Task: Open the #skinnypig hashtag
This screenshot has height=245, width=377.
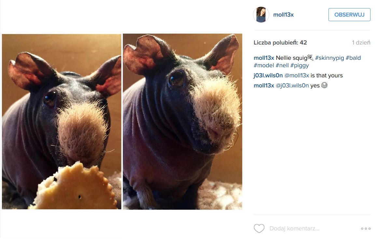Action: (x=329, y=58)
